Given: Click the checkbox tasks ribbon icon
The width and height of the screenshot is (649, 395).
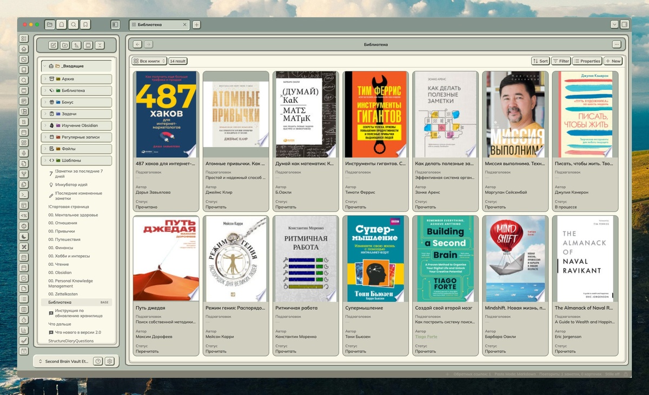Looking at the screenshot, I should [23, 278].
